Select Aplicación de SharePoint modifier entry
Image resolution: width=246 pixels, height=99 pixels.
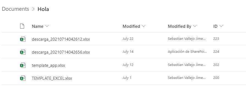(187, 52)
